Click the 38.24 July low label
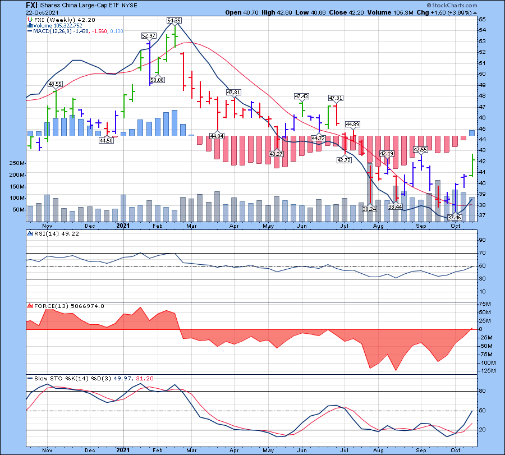This screenshot has width=505, height=455. click(x=369, y=209)
